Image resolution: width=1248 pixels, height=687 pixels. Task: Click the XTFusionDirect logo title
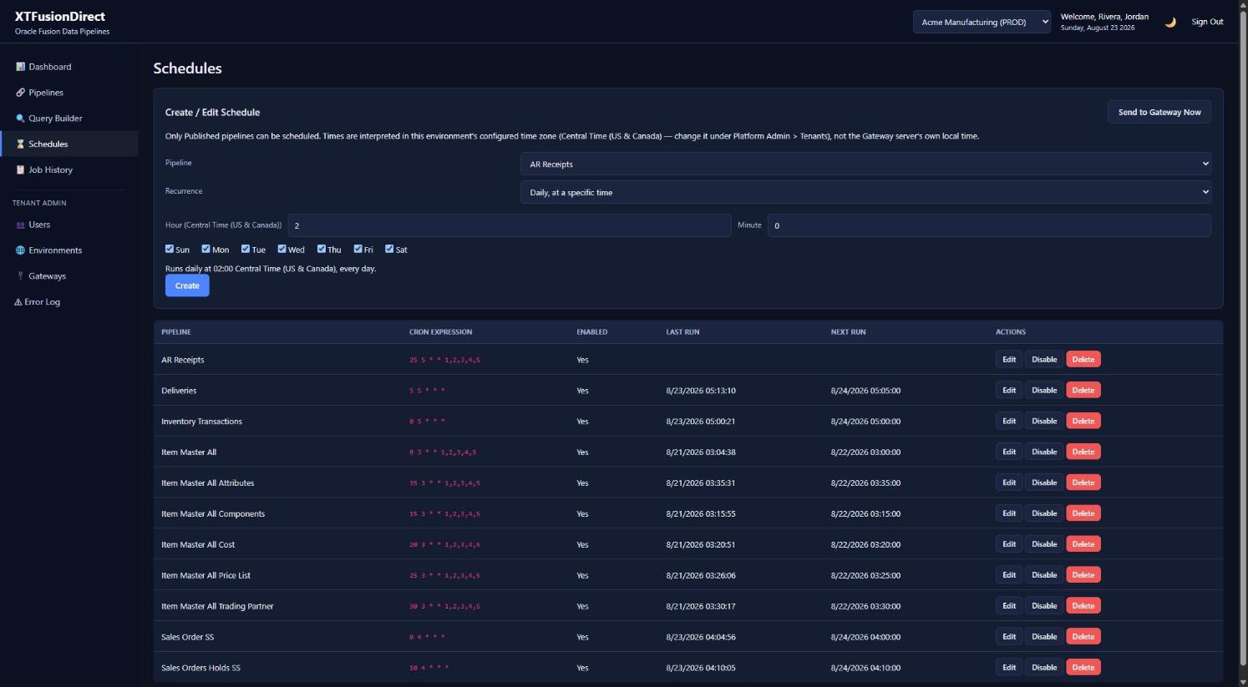(x=60, y=17)
